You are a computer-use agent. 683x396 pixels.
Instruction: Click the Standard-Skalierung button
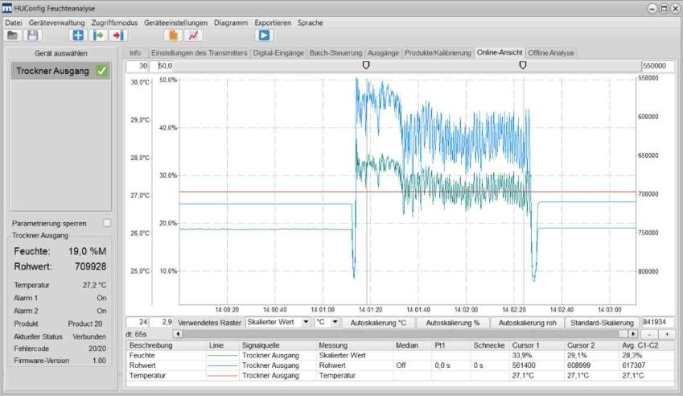tap(601, 322)
